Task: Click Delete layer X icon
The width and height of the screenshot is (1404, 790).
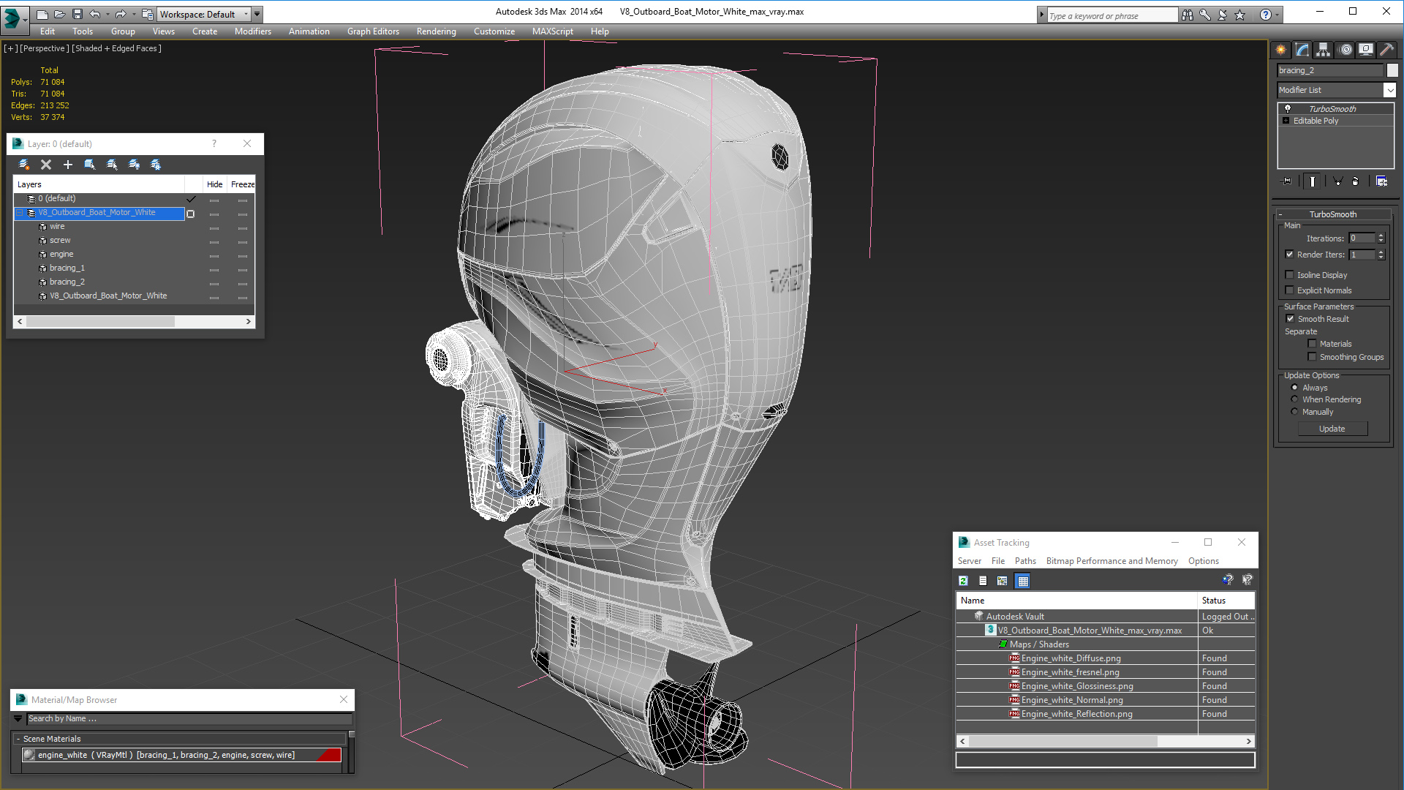Action: coord(46,165)
